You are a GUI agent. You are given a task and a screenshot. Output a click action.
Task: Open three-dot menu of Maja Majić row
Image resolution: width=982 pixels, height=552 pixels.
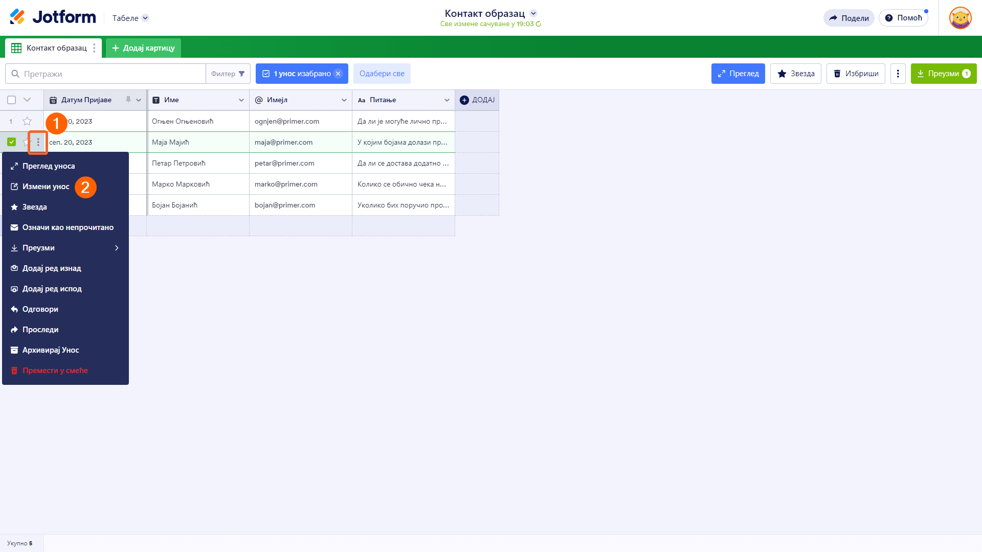pos(38,142)
